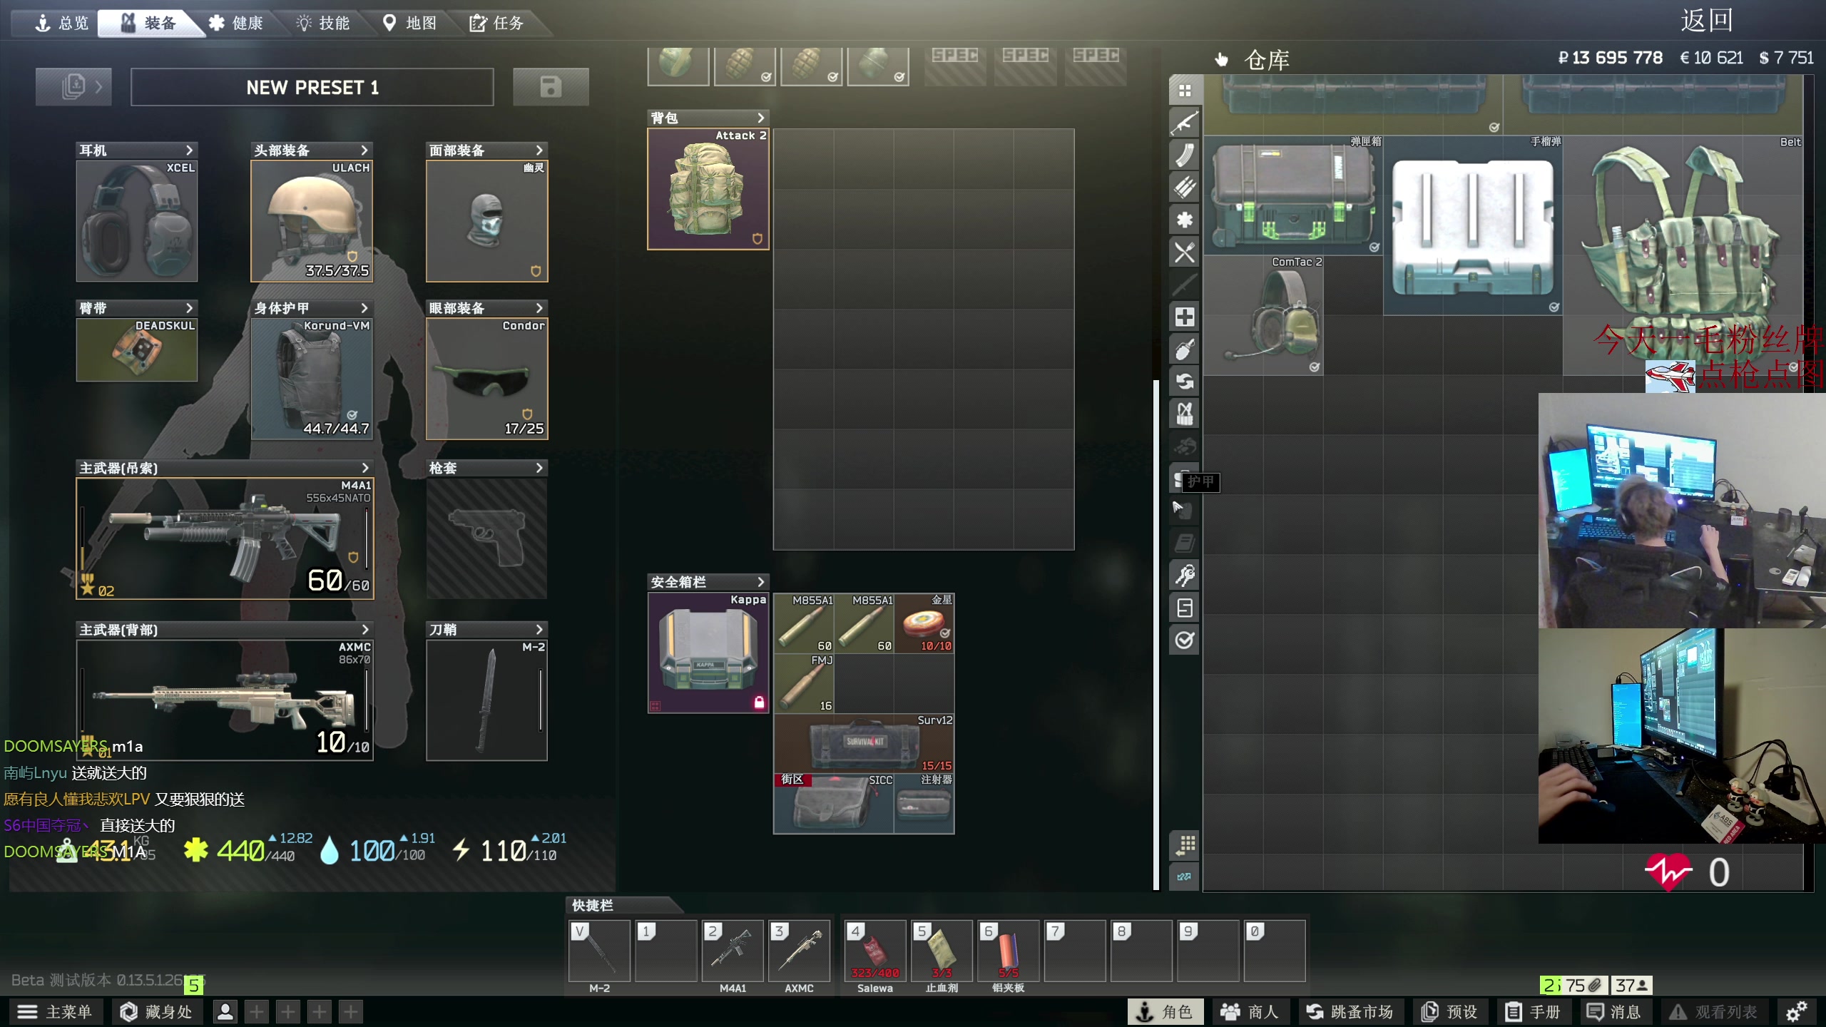Select the DEADSKUL armband item
Viewport: 1826px width, 1027px height.
pos(137,349)
